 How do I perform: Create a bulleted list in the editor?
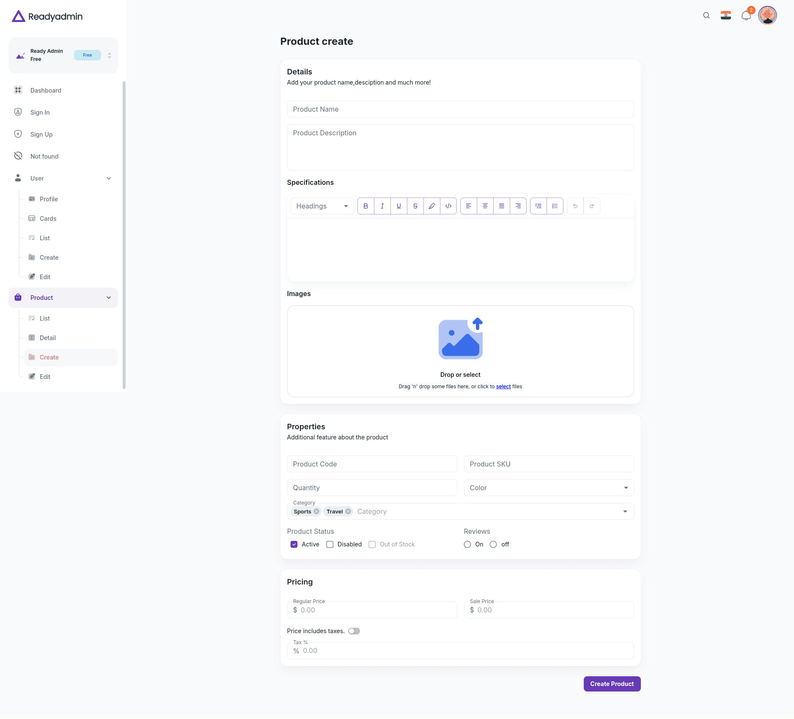(538, 206)
